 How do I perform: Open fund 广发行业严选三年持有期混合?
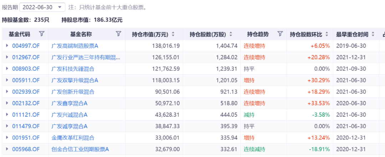click(x=86, y=57)
